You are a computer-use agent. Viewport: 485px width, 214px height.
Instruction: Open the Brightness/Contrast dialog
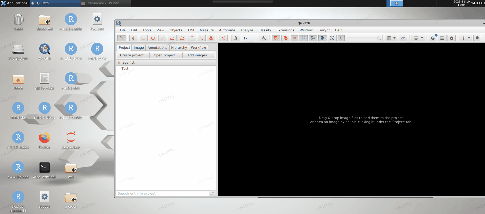pos(236,38)
